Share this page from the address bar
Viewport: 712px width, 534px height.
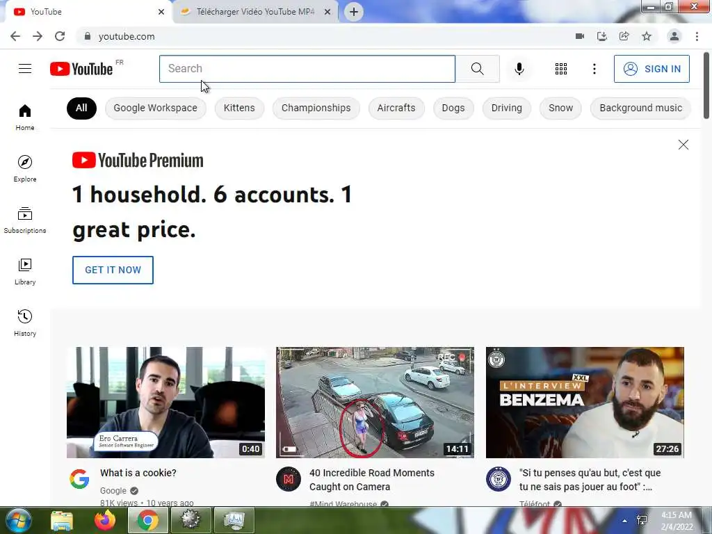click(624, 36)
